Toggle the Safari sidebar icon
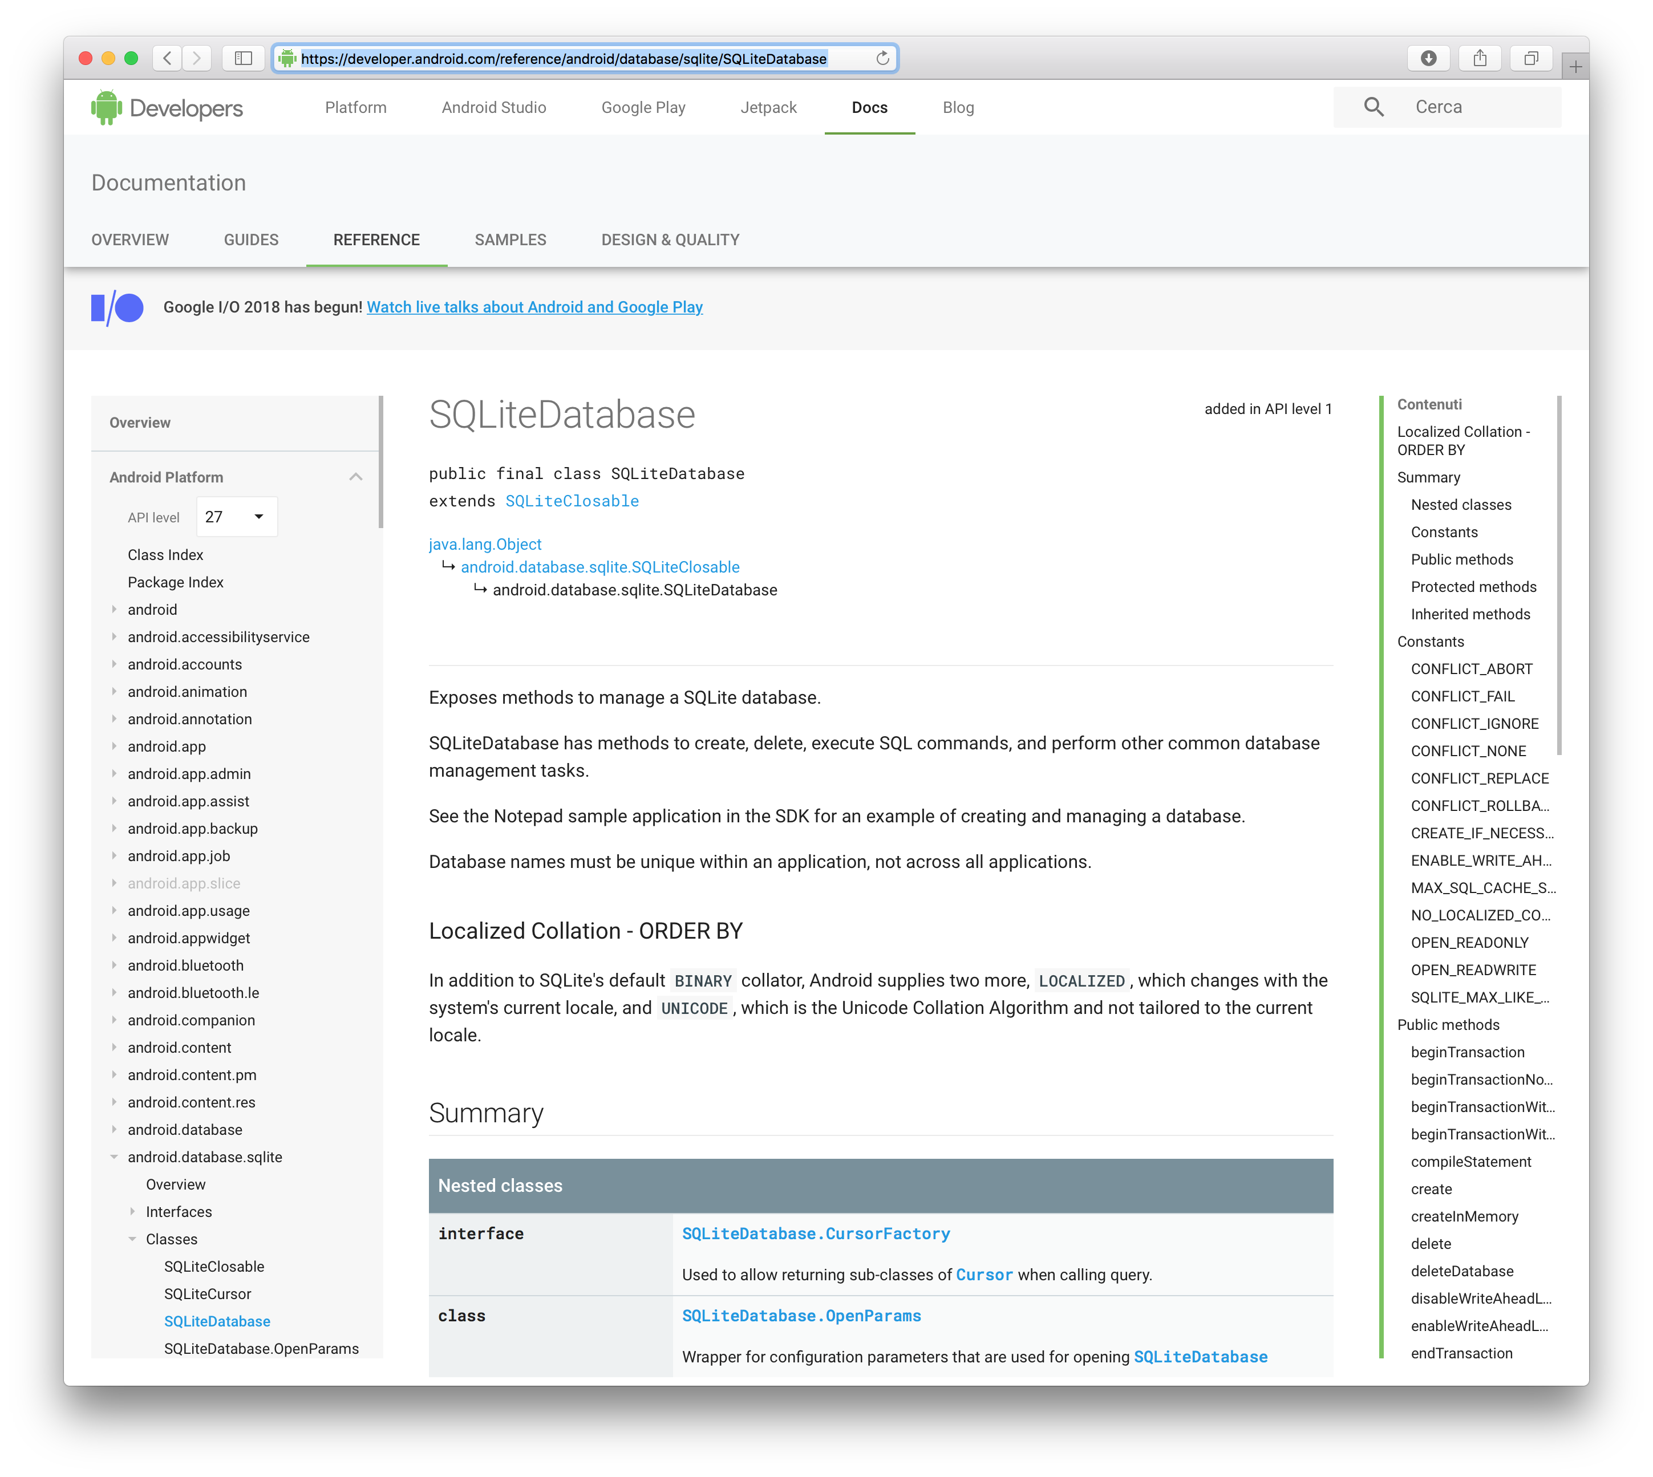Viewport: 1653px width, 1477px height. pos(244,58)
